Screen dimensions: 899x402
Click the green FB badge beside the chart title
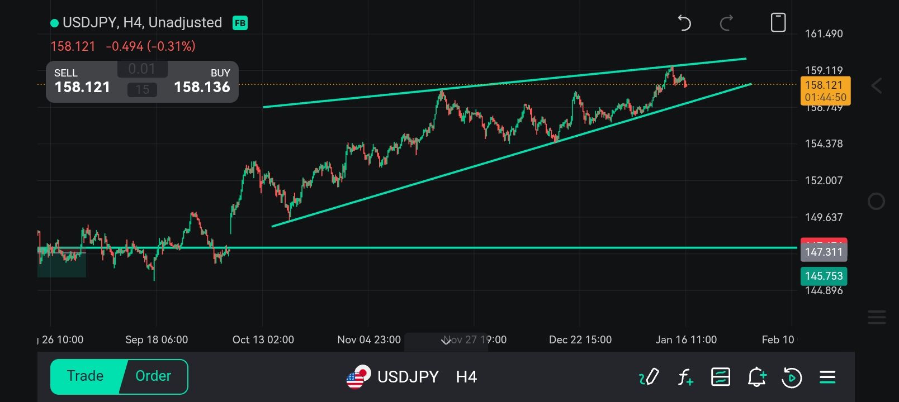point(240,23)
